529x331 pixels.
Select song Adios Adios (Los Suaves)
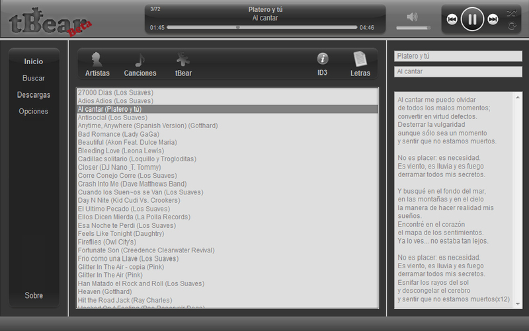tap(227, 101)
